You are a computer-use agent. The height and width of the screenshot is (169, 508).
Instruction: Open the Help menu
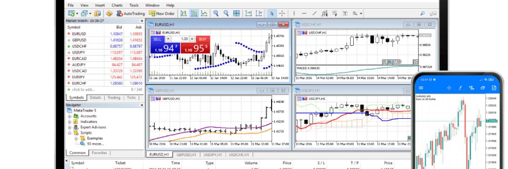[170, 5]
